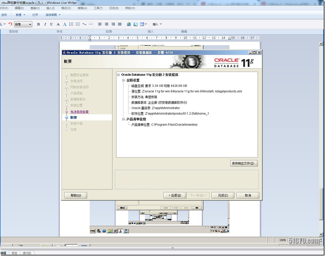Click left indent marker on ruler
Image resolution: width=325 pixels, height=256 pixels.
pos(90,38)
